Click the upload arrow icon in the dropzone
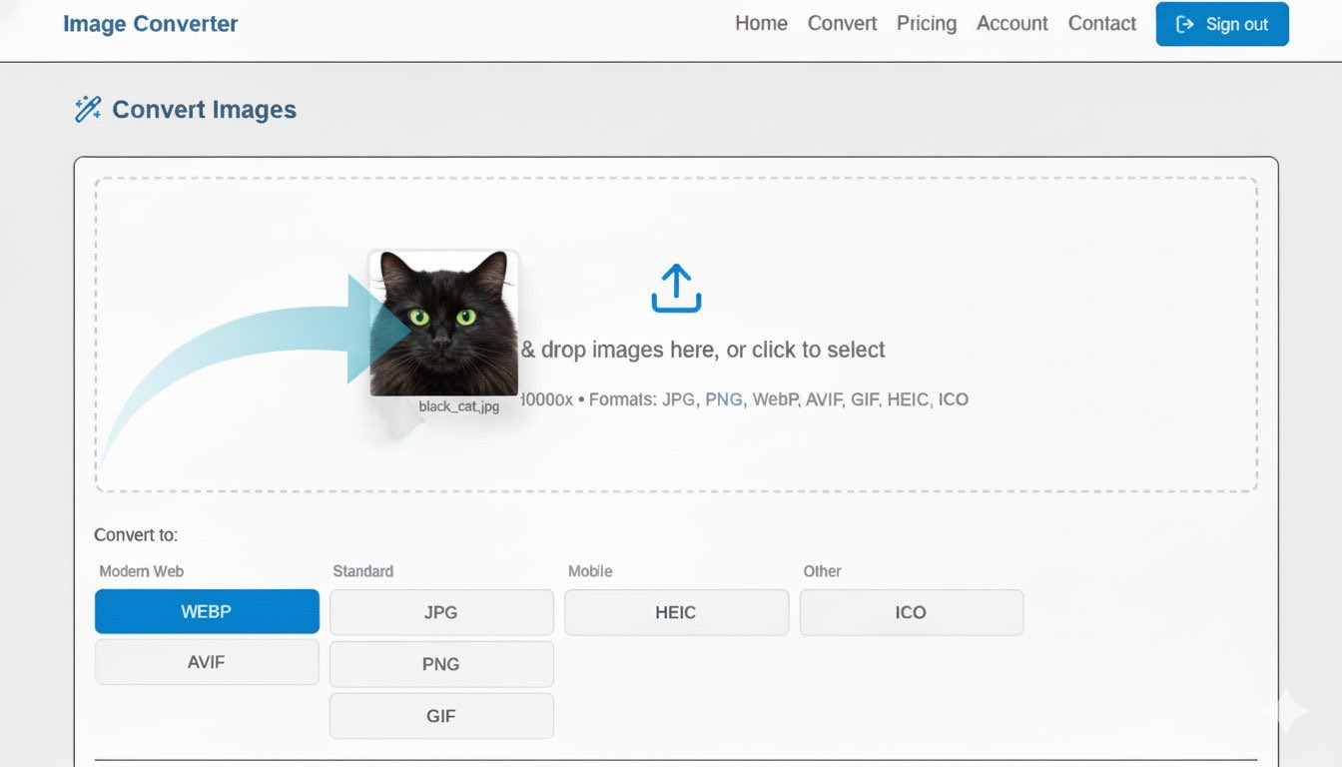The width and height of the screenshot is (1342, 767). (x=676, y=288)
